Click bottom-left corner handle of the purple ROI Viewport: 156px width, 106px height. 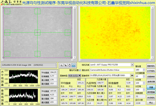pyautogui.click(x=3, y=58)
